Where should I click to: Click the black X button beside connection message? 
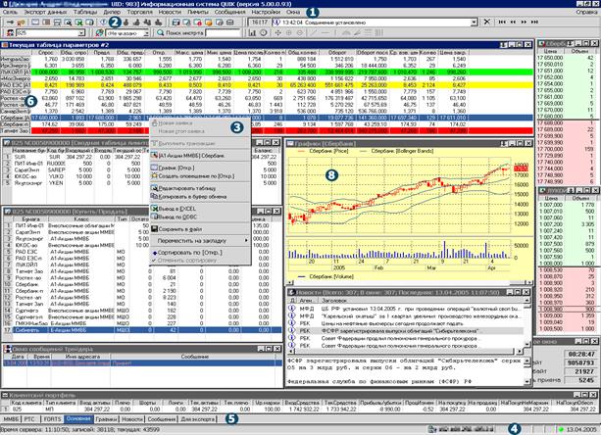click(486, 22)
